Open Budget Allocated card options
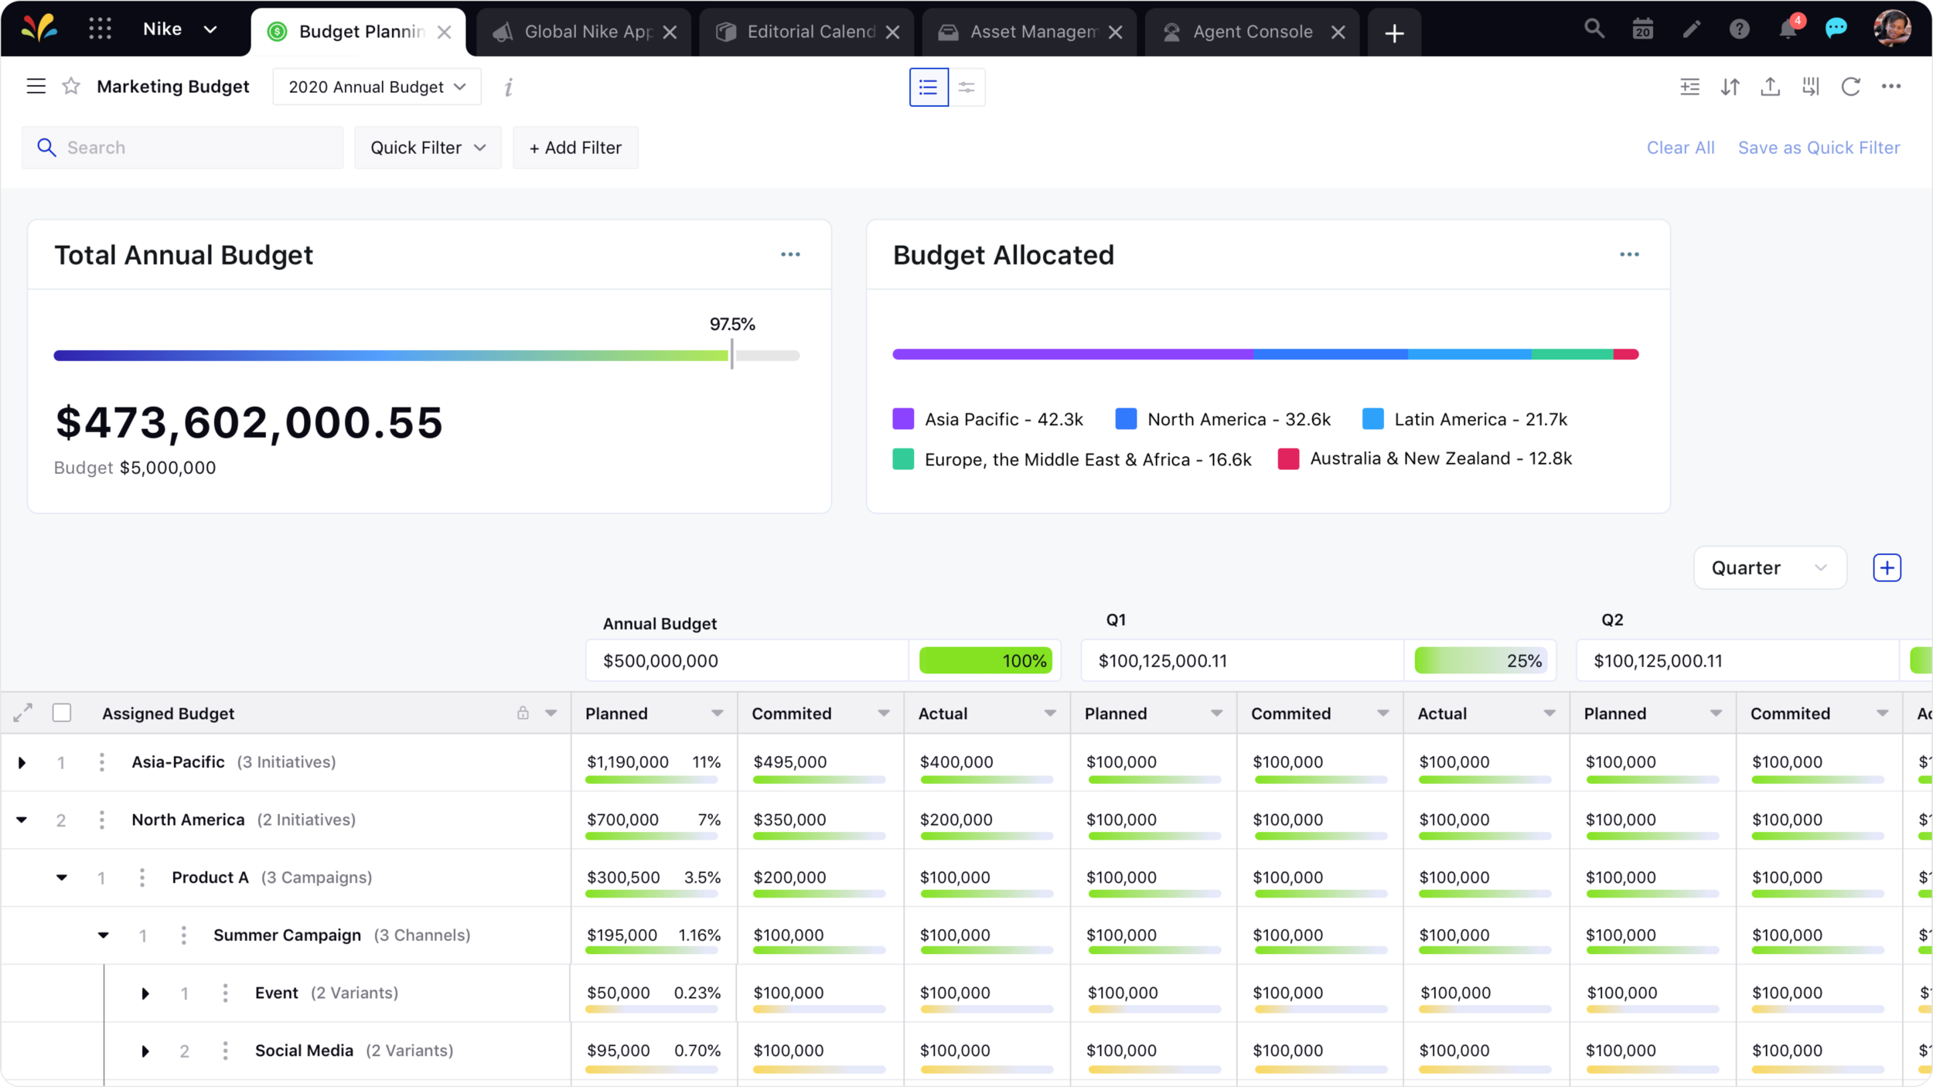The width and height of the screenshot is (1933, 1087). coord(1629,254)
